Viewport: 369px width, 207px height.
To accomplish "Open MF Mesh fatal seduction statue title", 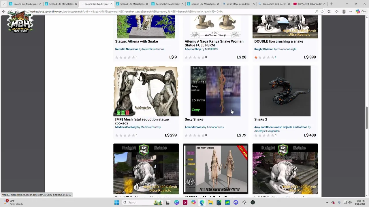I will pyautogui.click(x=142, y=121).
